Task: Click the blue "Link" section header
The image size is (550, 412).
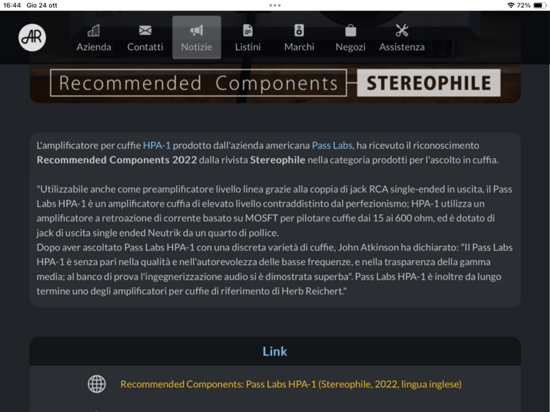Action: pyautogui.click(x=275, y=352)
